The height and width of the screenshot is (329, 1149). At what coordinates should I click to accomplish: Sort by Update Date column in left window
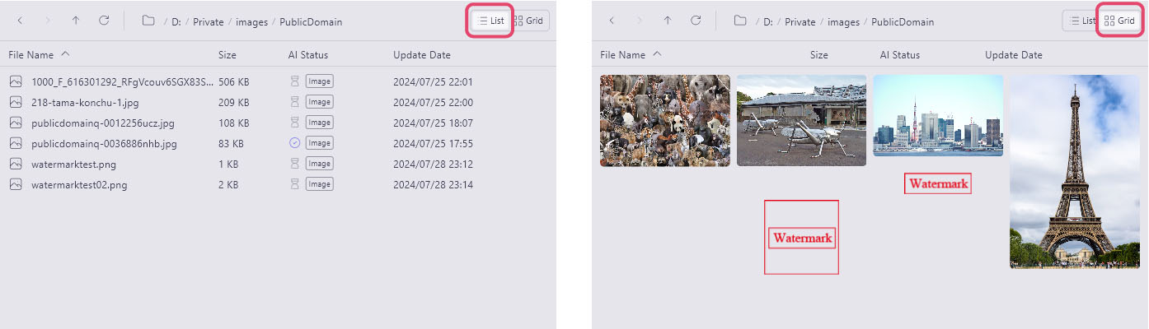(x=422, y=55)
